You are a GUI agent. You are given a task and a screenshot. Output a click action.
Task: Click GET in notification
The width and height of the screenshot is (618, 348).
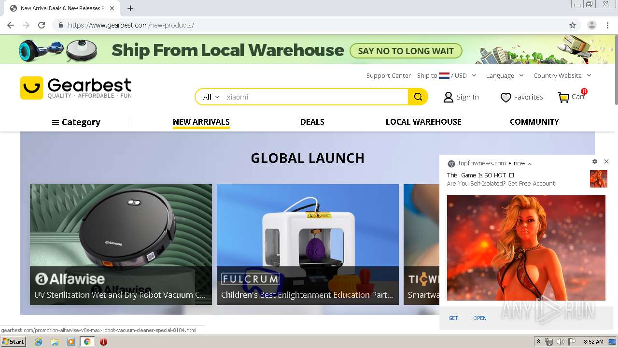453,318
